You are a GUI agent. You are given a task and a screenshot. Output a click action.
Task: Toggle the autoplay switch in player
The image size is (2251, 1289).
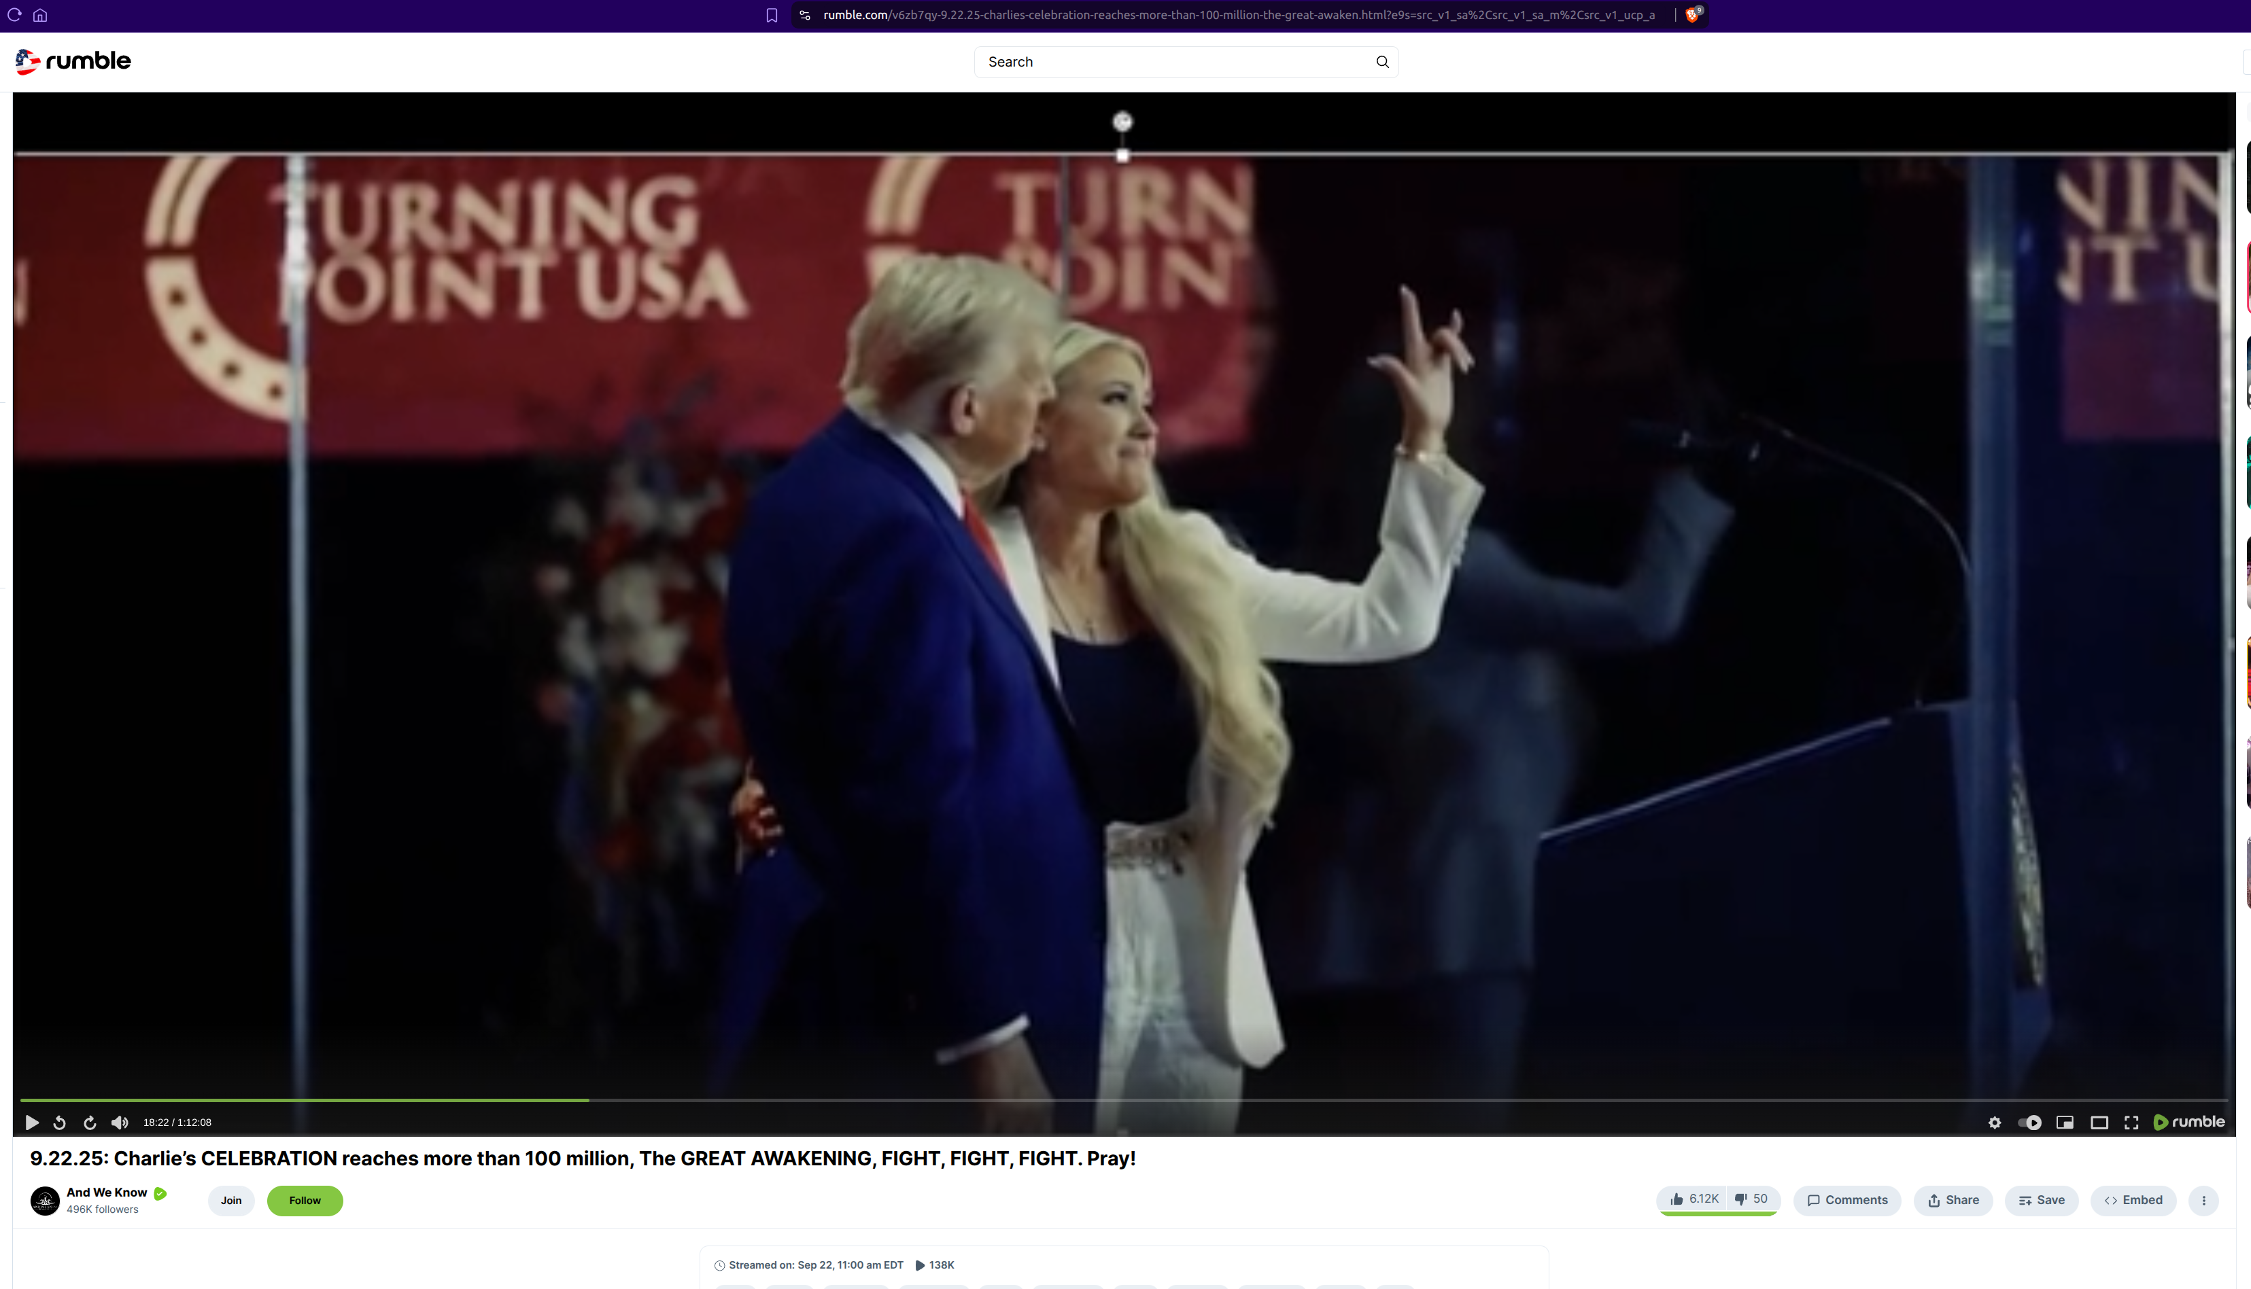(x=2029, y=1123)
